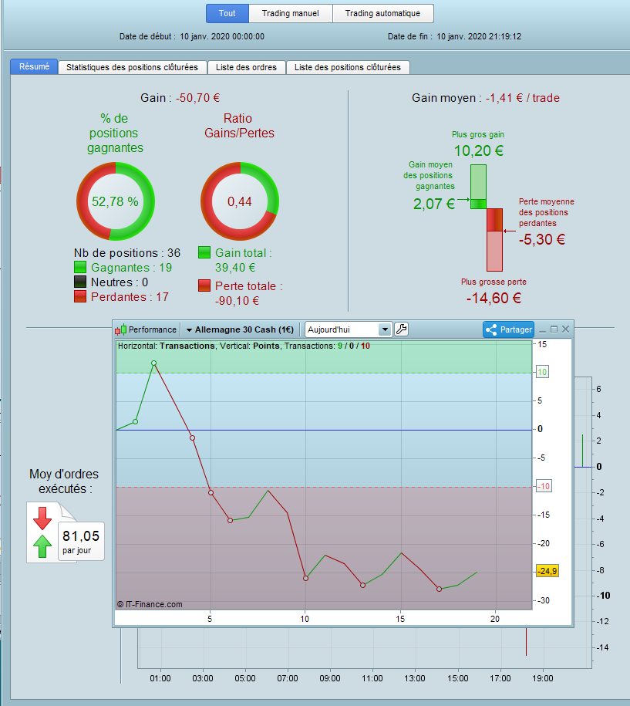Click the green Gain total swatch
Screen dimensions: 630x706
204,252
